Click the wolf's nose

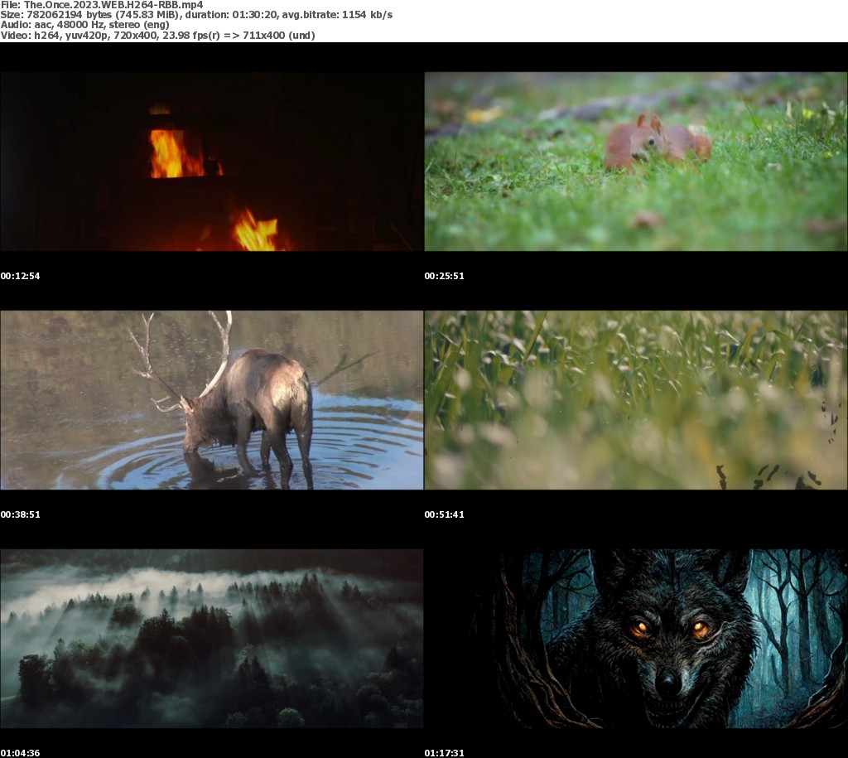tap(668, 683)
